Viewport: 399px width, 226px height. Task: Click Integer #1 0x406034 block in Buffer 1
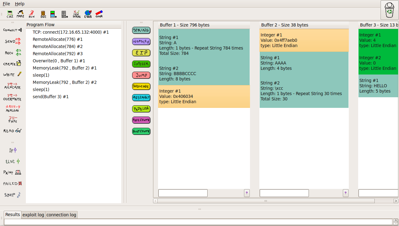point(204,96)
